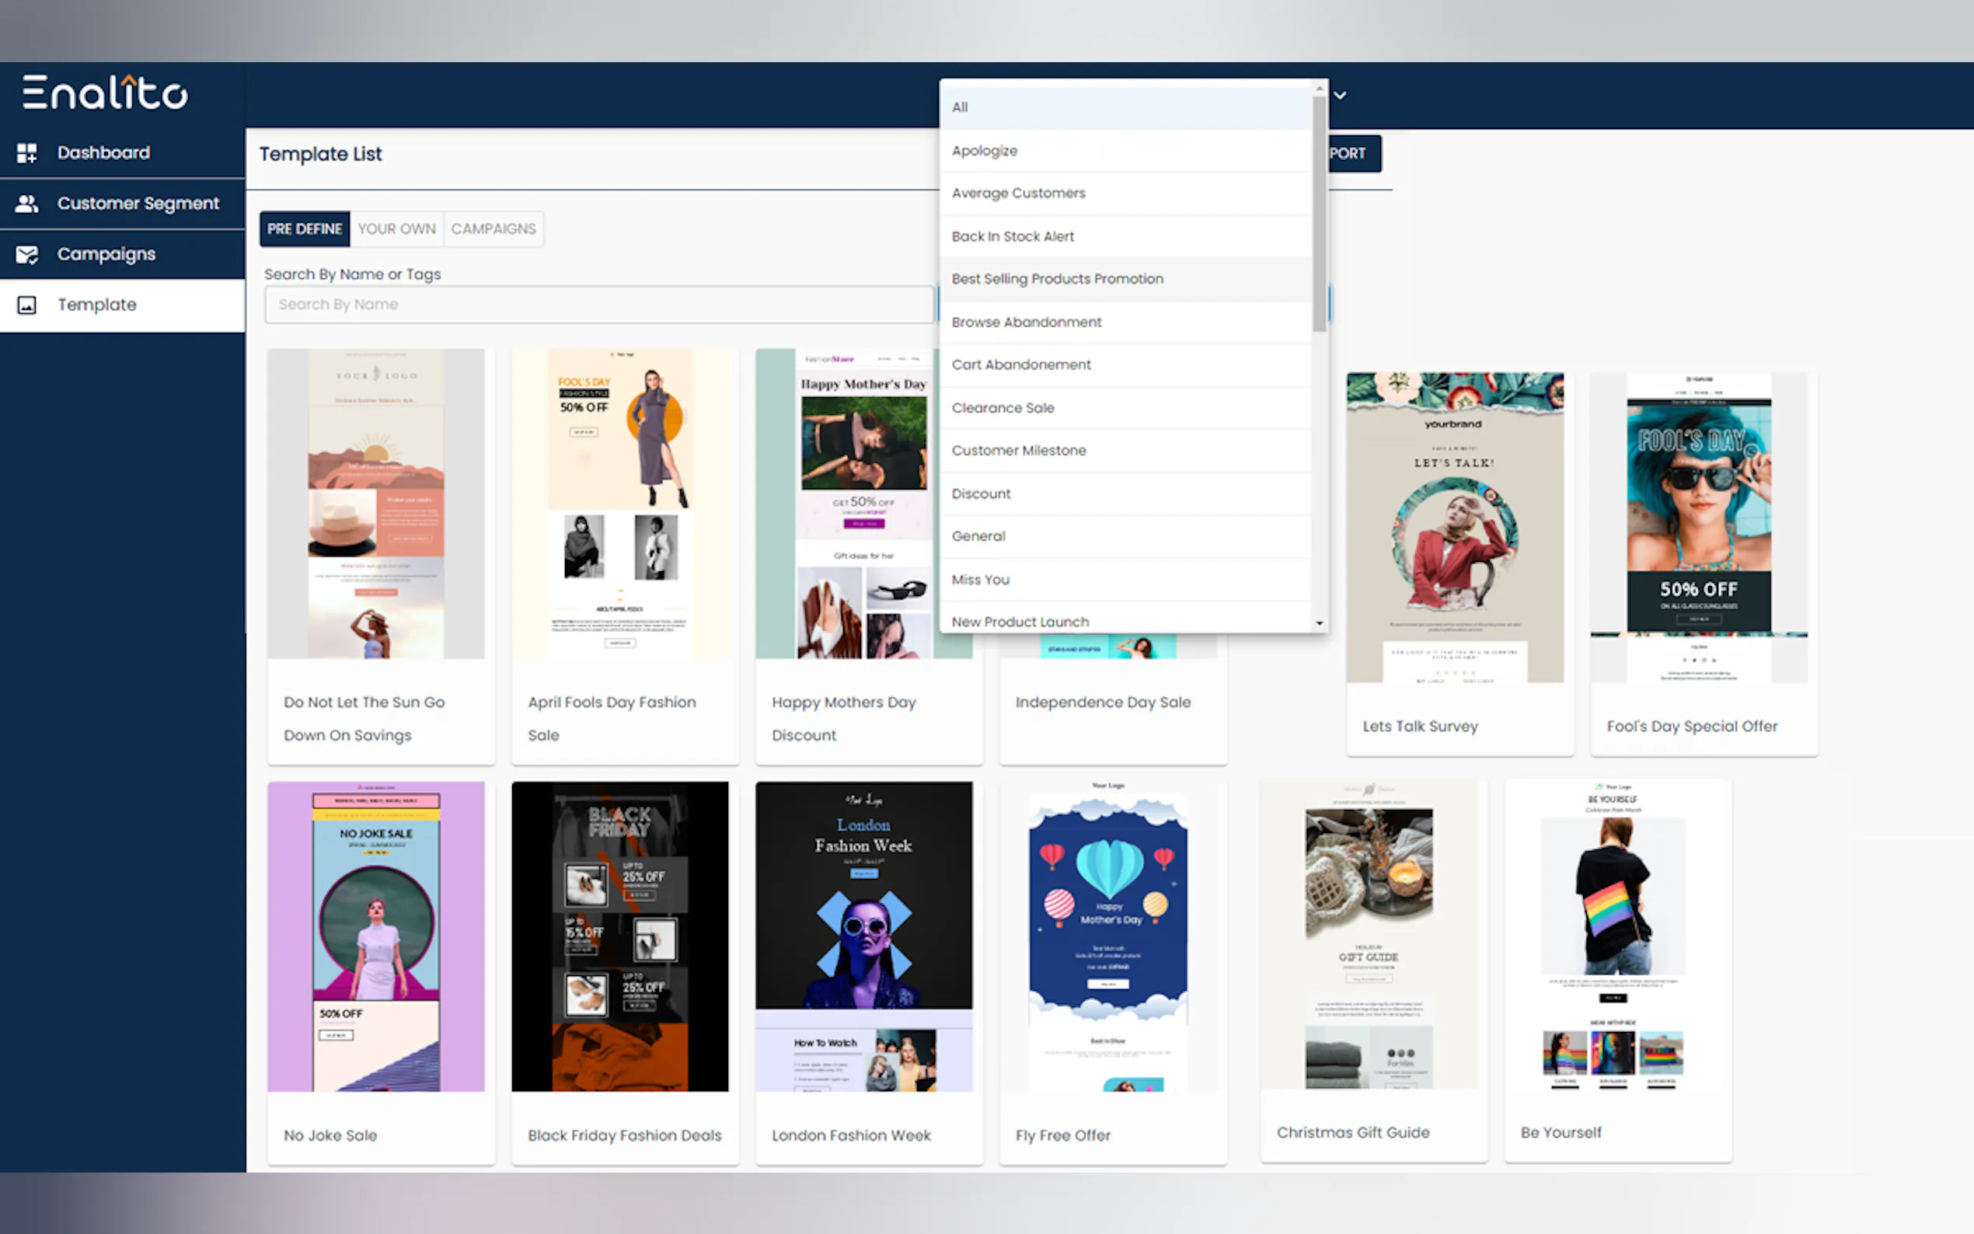Open Do Not Let The Sun Go Down thumbnail
Viewport: 1974px width, 1234px height.
click(376, 504)
